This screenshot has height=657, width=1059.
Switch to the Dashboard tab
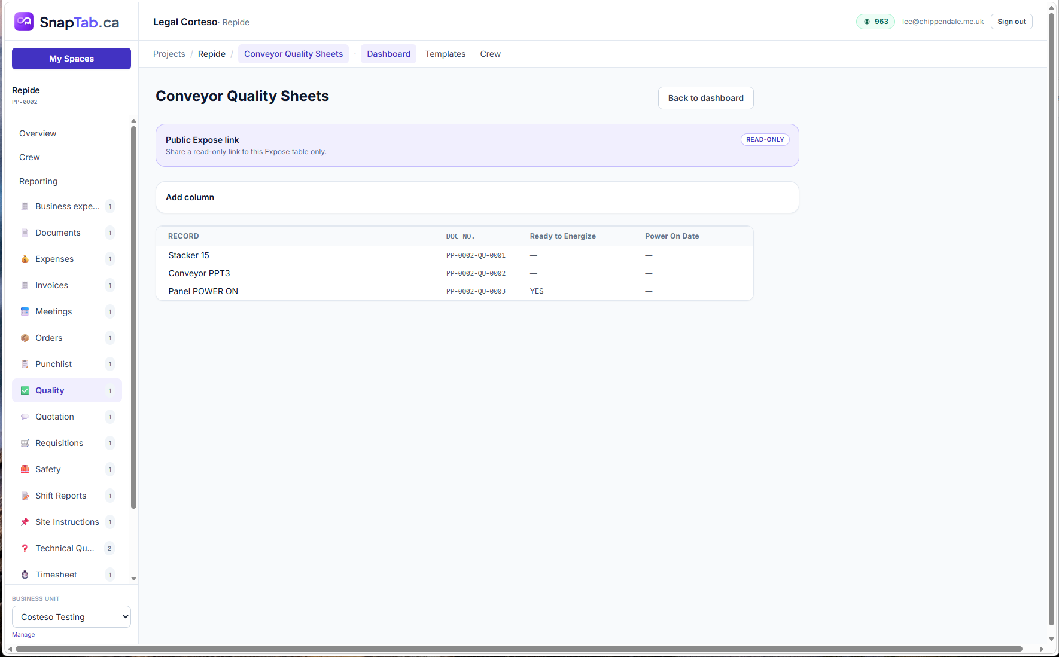coord(388,54)
